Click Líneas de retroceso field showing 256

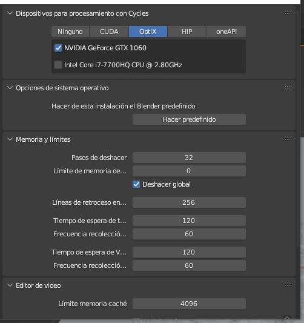click(x=189, y=202)
